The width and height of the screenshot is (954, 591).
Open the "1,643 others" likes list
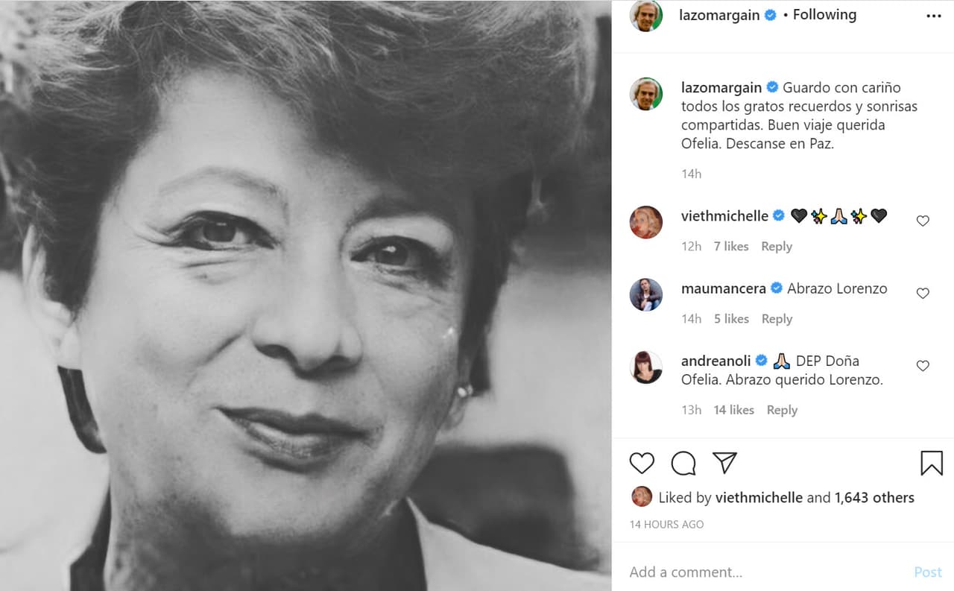[874, 497]
